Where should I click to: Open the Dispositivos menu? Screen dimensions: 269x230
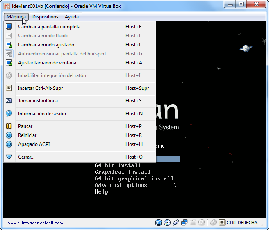coord(45,17)
